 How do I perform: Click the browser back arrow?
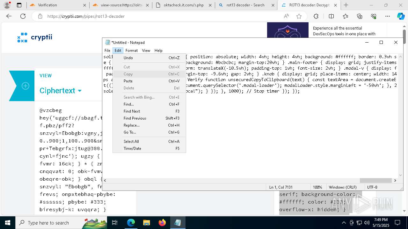click(9, 16)
